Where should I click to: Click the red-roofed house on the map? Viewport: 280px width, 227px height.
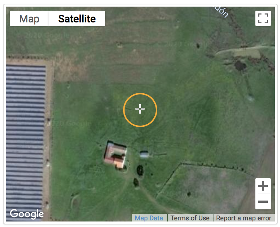[116, 155]
